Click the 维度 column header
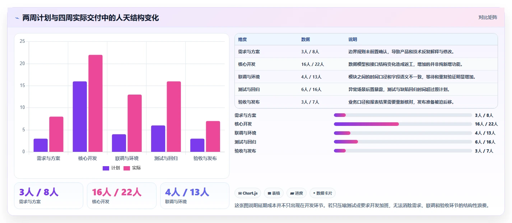Viewport: 512px width, 223px height. coord(242,40)
